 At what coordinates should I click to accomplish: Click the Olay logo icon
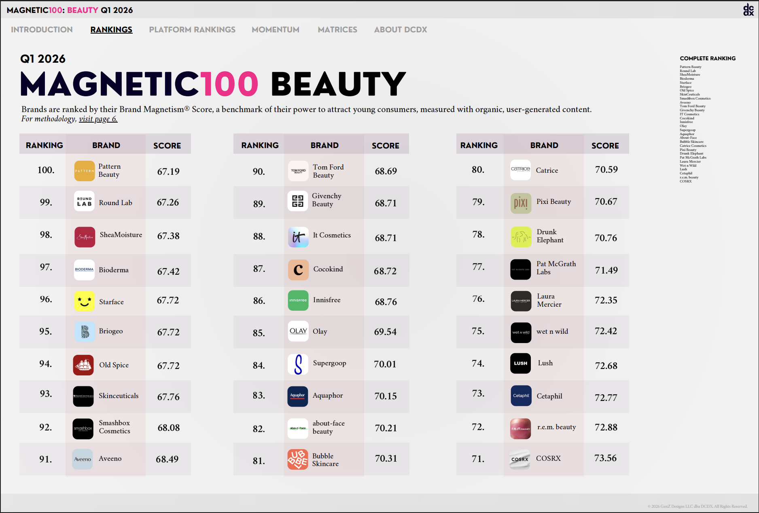[298, 331]
